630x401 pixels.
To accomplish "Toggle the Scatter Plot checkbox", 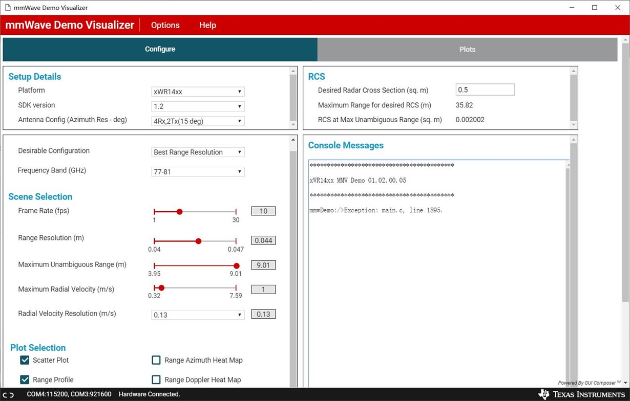I will [25, 360].
